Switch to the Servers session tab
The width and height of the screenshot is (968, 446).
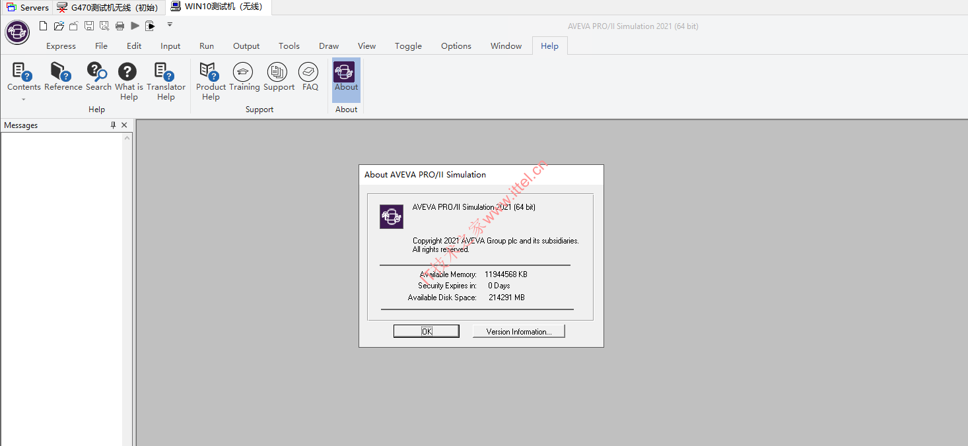click(x=27, y=7)
